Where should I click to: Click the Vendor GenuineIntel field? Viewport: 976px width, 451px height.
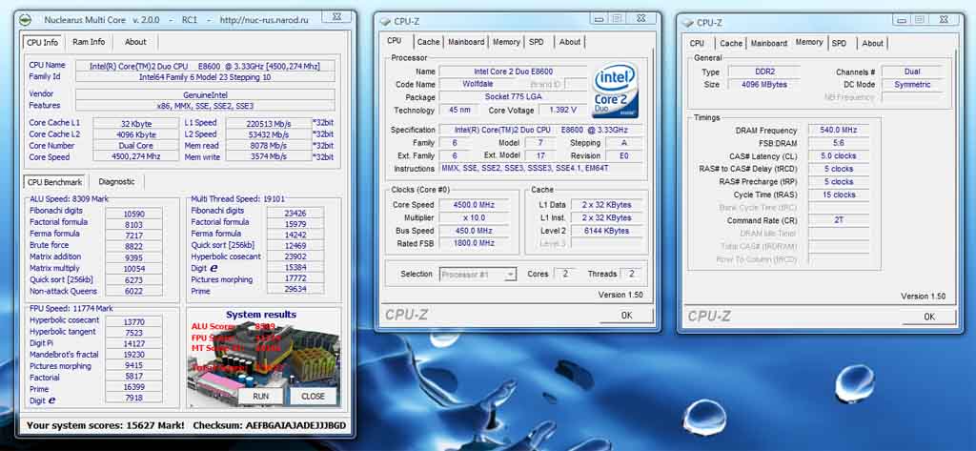tap(205, 94)
